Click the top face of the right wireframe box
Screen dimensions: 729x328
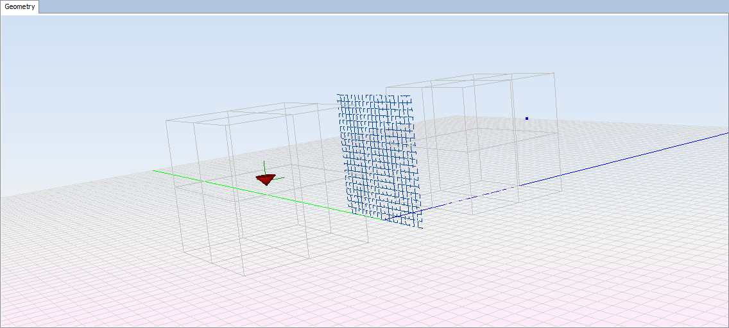[468, 79]
